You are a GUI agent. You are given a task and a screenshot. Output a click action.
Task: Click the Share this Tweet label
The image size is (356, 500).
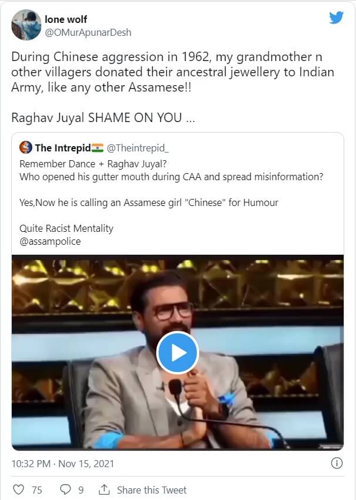pyautogui.click(x=152, y=490)
